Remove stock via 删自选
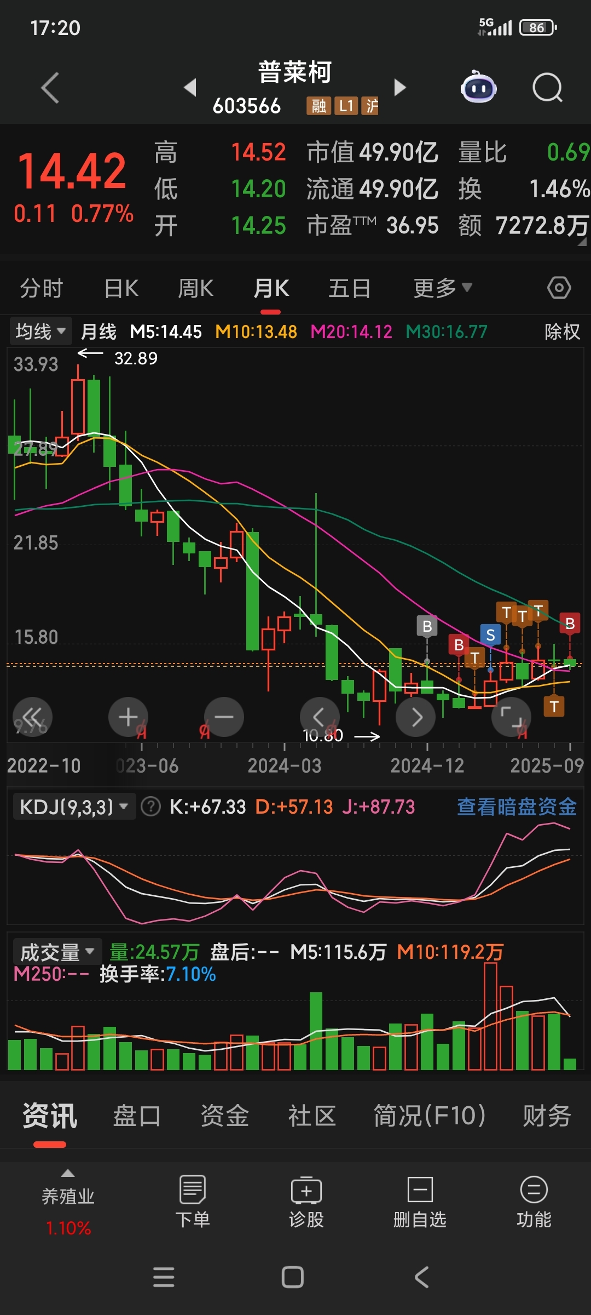Viewport: 591px width, 1315px height. point(420,1203)
